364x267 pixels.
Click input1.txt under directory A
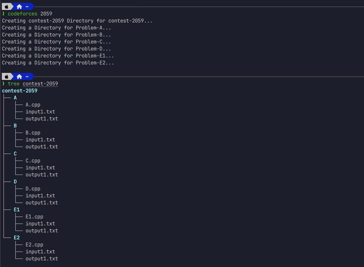click(41, 112)
